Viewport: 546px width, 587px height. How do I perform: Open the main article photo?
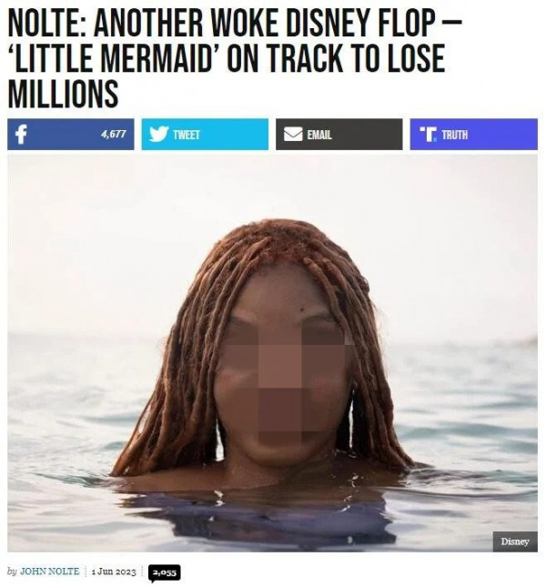pos(272,353)
